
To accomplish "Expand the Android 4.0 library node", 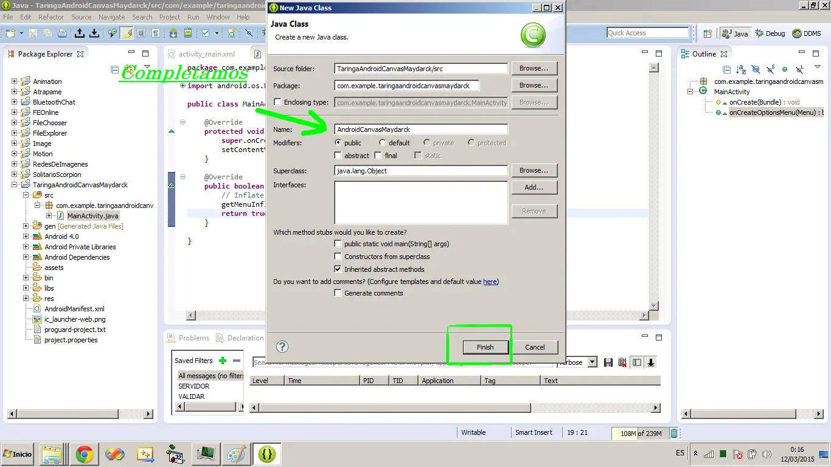I will click(x=26, y=237).
